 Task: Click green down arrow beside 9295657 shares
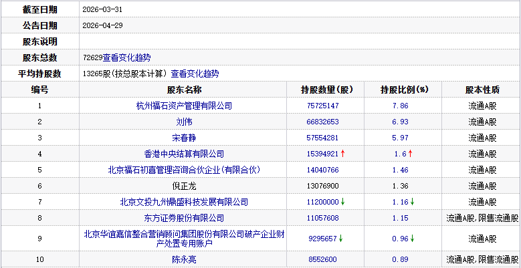pos(341,239)
